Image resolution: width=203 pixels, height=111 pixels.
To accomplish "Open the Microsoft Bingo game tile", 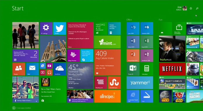I will point(193,42).
